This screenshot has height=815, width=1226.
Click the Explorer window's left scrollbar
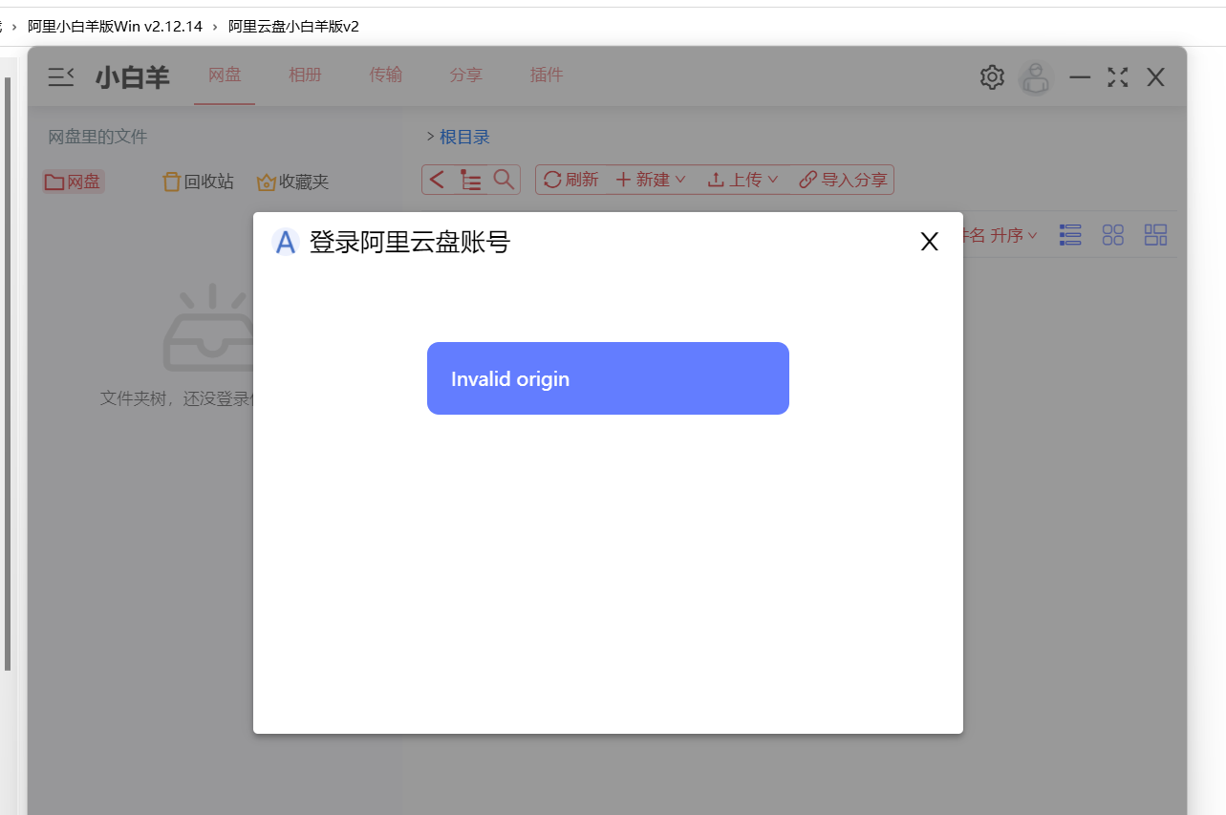pyautogui.click(x=8, y=373)
